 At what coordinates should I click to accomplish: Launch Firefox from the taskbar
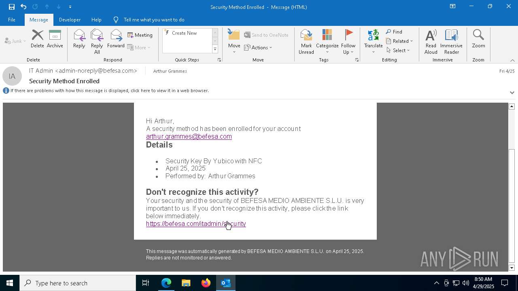206,283
